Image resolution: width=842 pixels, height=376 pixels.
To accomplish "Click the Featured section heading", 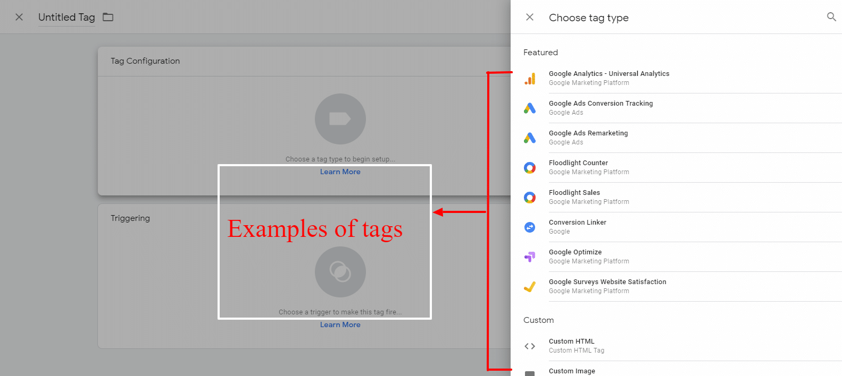I will (540, 53).
